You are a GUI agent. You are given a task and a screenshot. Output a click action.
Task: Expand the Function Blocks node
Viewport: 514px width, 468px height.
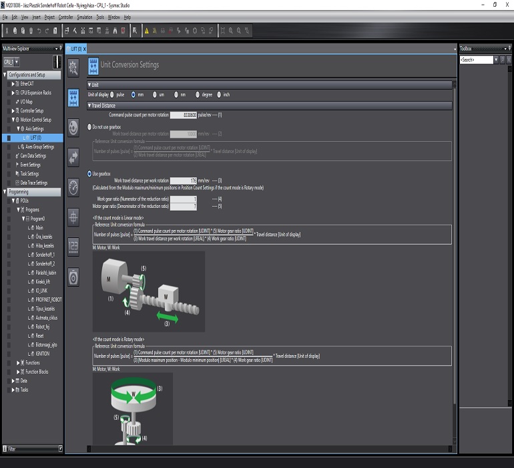(18, 372)
